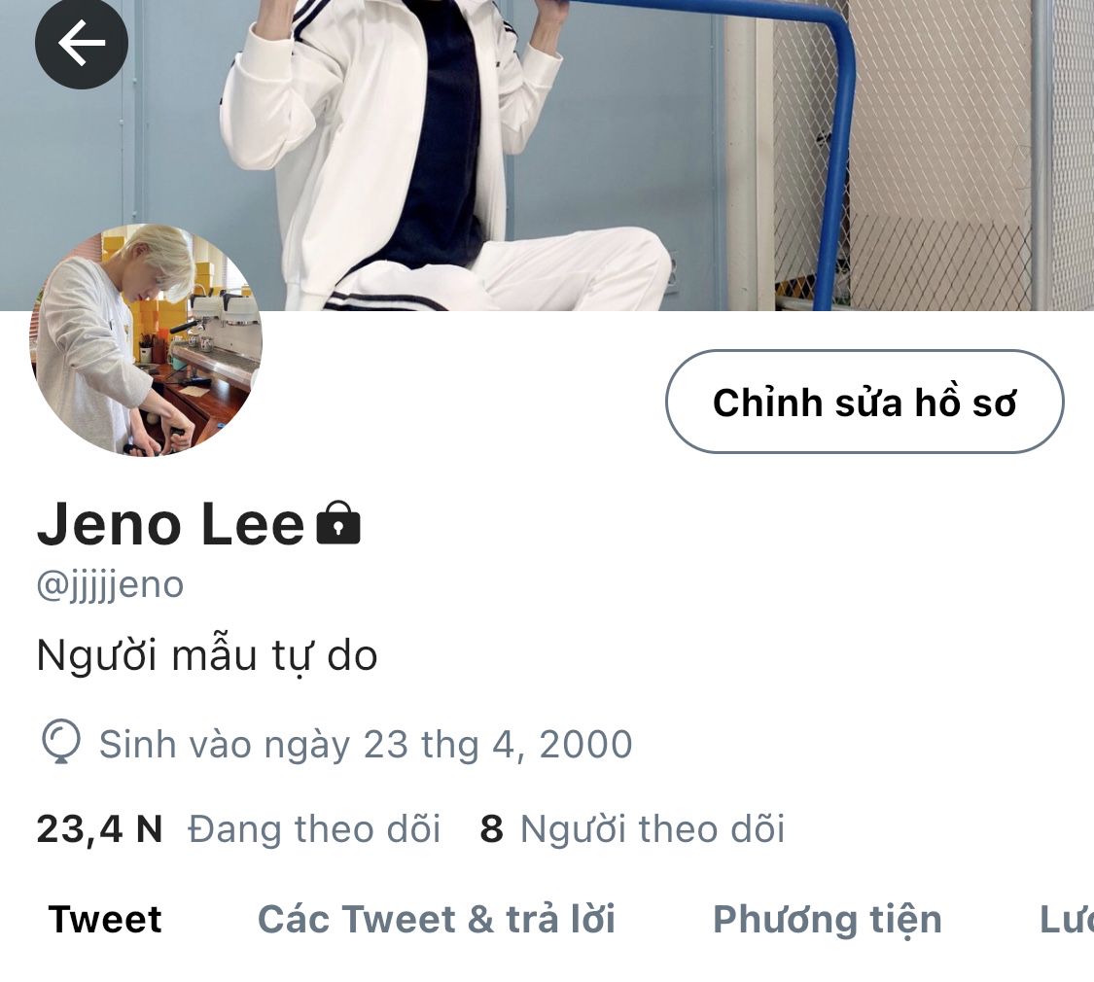Screen dimensions: 1094x982
Task: Open the 8 Người theo dõi list
Action: pyautogui.click(x=632, y=829)
